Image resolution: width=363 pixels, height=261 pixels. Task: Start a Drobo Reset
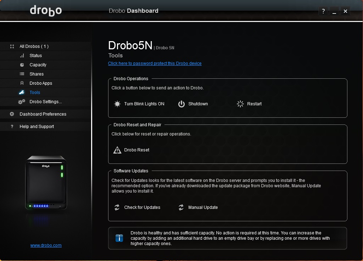pyautogui.click(x=137, y=150)
